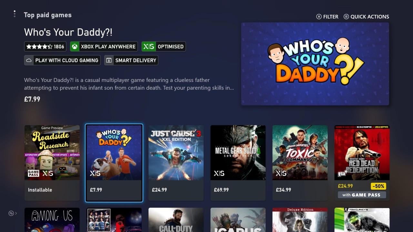Click the X|S Optimised badge icon
The width and height of the screenshot is (413, 232).
click(x=148, y=46)
